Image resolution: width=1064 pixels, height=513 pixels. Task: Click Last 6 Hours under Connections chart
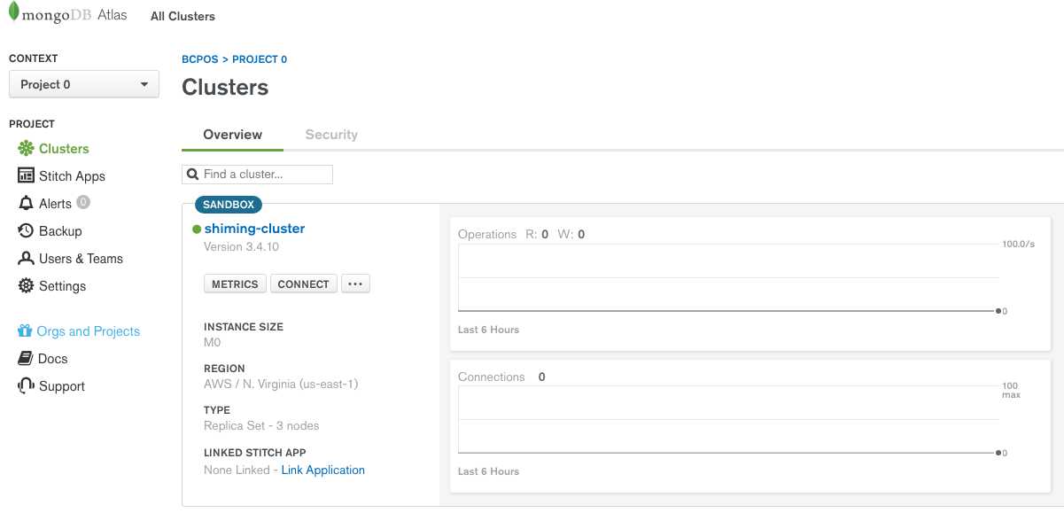[488, 471]
